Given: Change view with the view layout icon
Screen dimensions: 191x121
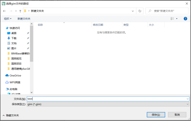Looking at the screenshot, I should point(172,19).
